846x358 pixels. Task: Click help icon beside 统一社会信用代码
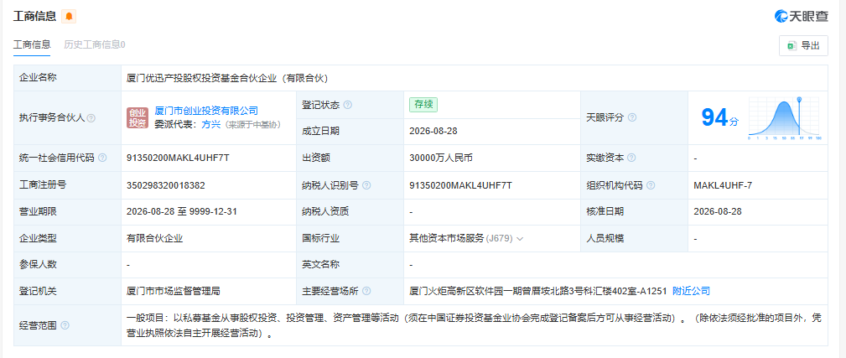pyautogui.click(x=102, y=158)
